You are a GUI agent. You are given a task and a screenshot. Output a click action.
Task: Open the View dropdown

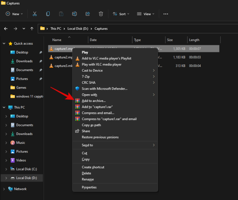pos(145,14)
